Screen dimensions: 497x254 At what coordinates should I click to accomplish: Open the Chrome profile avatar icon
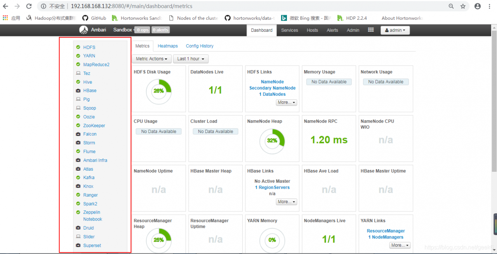[478, 6]
